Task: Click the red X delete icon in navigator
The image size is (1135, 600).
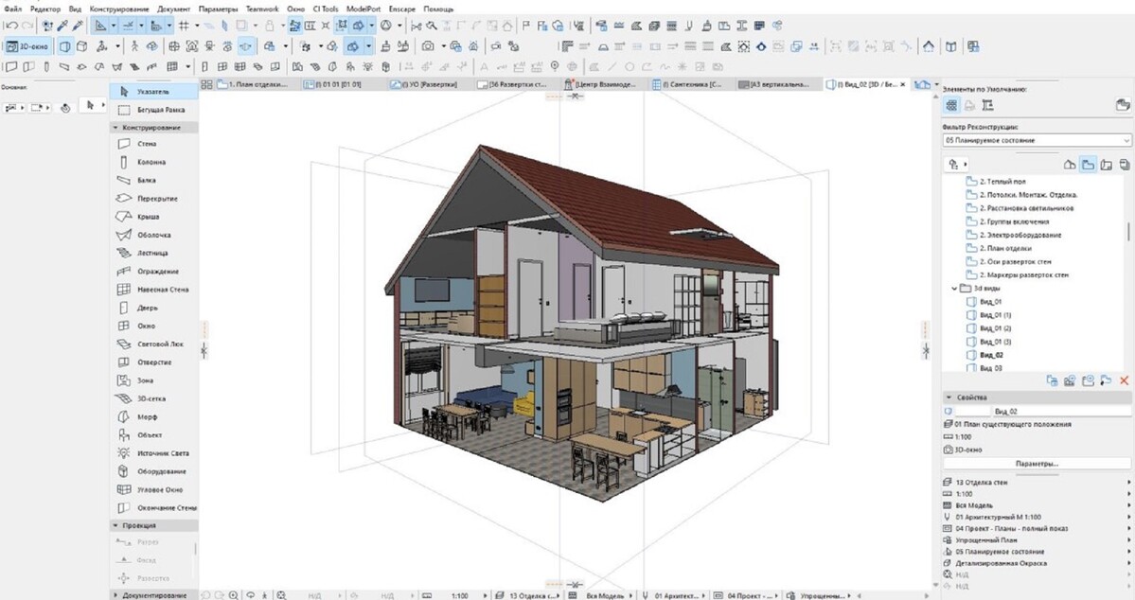Action: pos(1124,380)
